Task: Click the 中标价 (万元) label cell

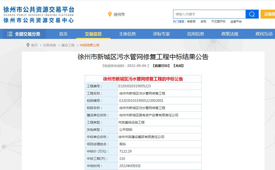Action: 101,151
